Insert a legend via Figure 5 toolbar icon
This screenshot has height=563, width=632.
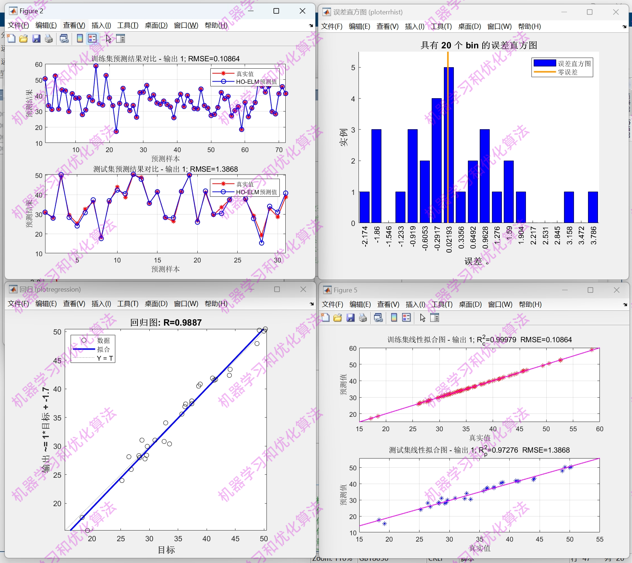pyautogui.click(x=407, y=317)
